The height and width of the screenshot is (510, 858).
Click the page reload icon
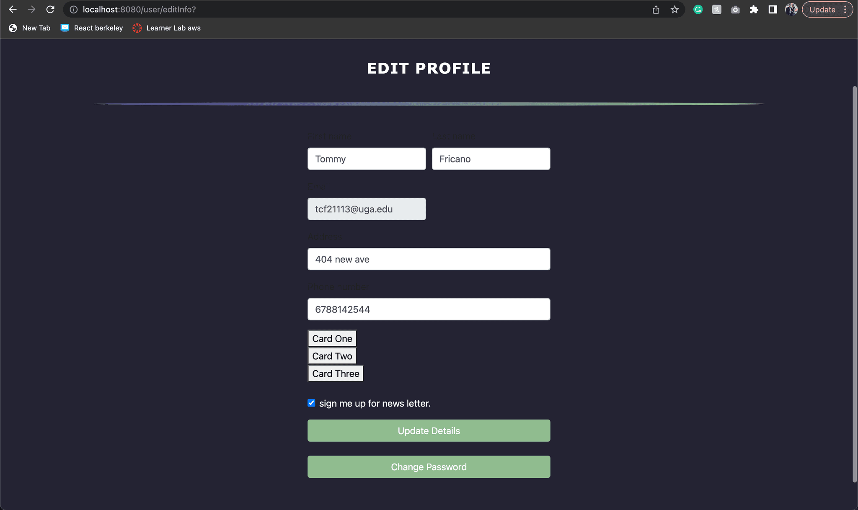(x=51, y=9)
